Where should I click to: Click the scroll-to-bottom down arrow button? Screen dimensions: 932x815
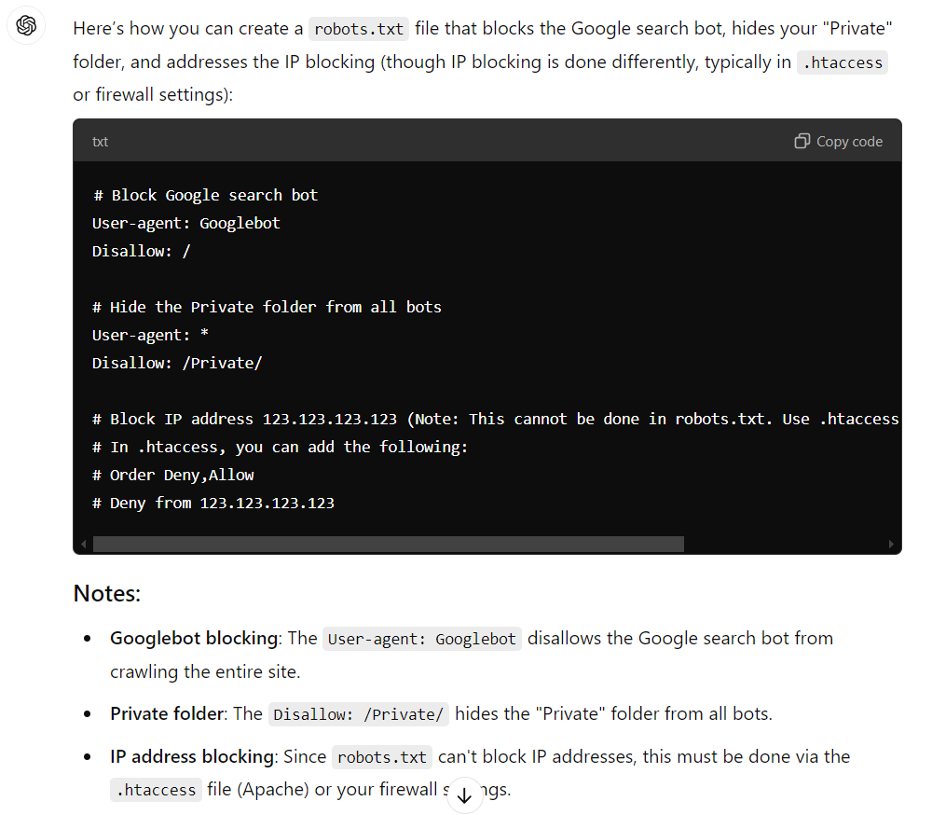[465, 795]
